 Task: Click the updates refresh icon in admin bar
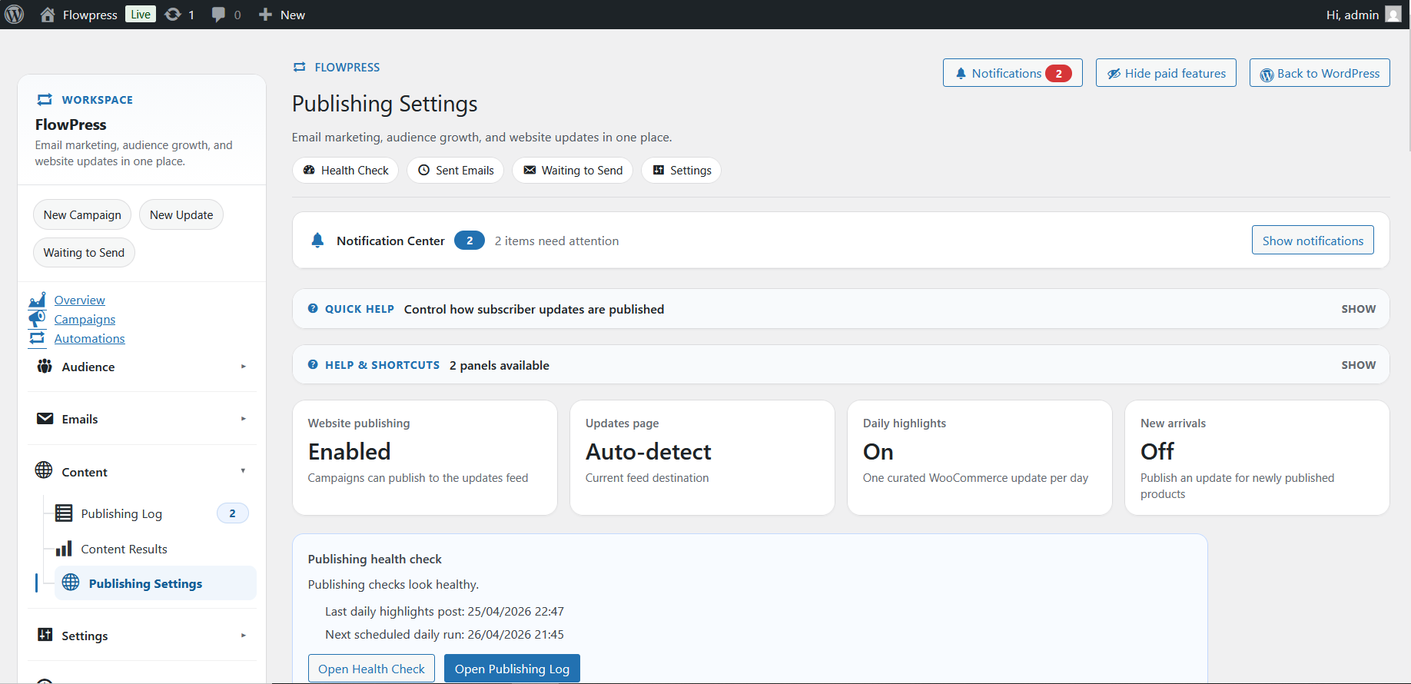point(173,15)
